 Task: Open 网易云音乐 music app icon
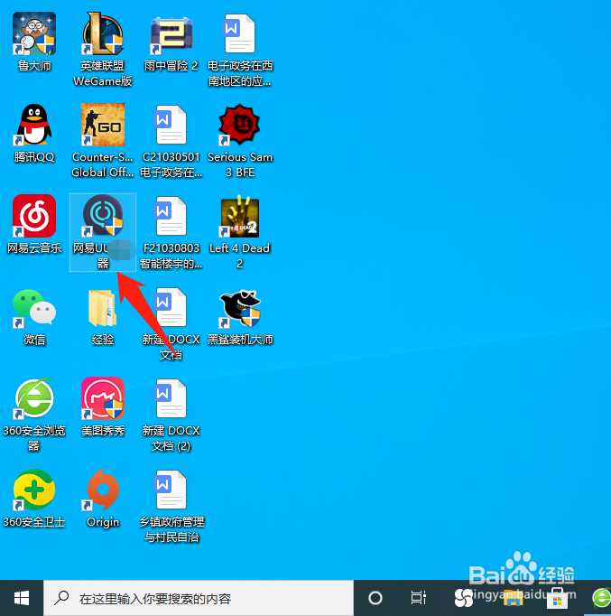pyautogui.click(x=34, y=216)
